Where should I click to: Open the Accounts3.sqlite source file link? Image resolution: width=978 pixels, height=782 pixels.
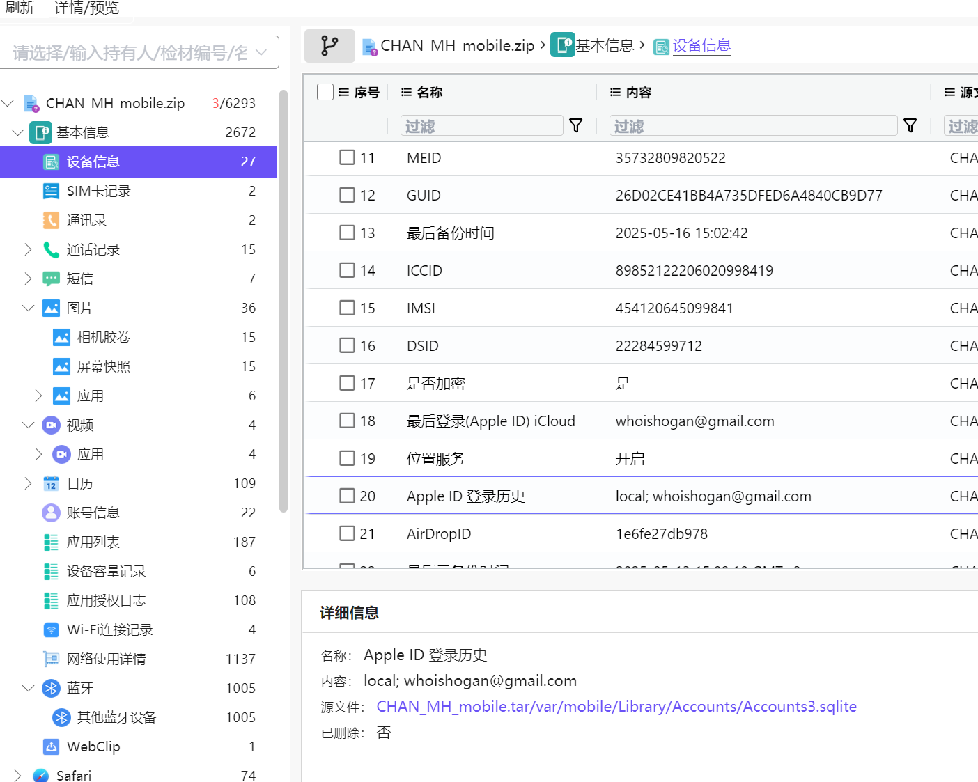click(616, 707)
